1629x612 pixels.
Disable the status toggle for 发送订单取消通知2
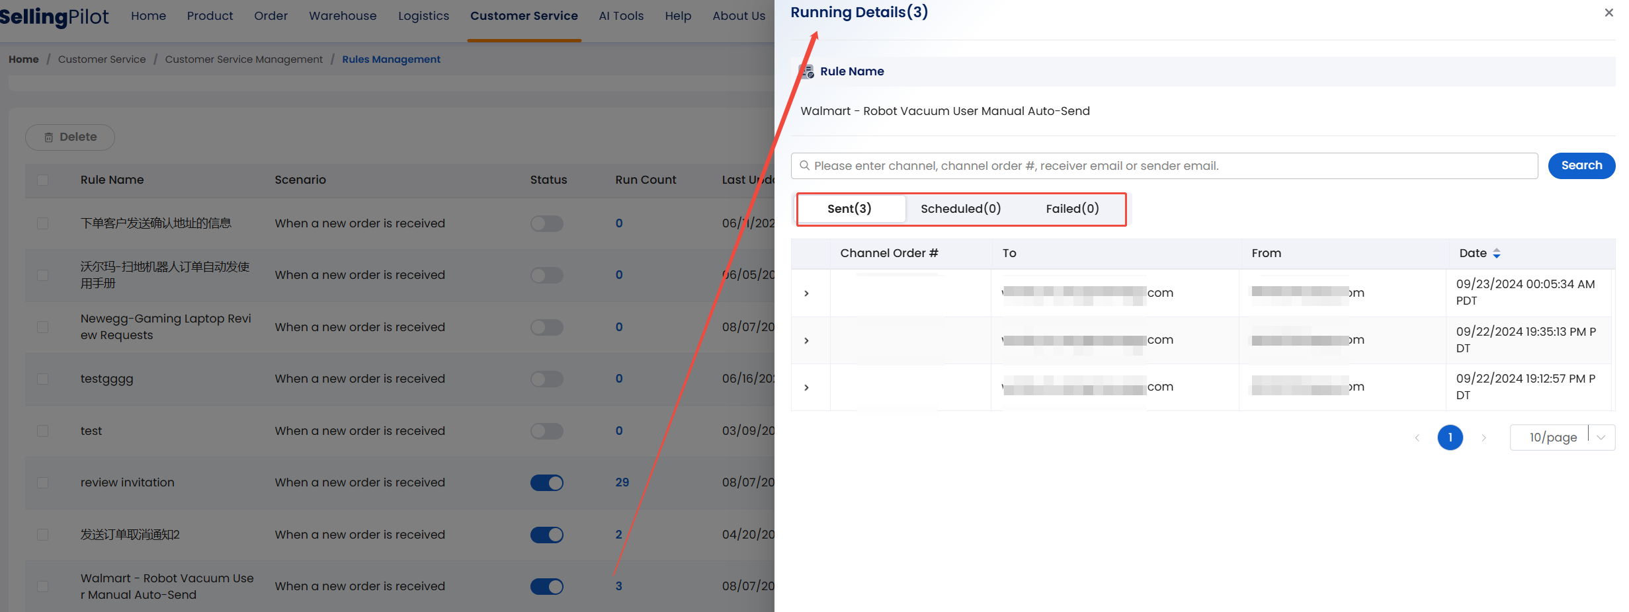pos(547,535)
